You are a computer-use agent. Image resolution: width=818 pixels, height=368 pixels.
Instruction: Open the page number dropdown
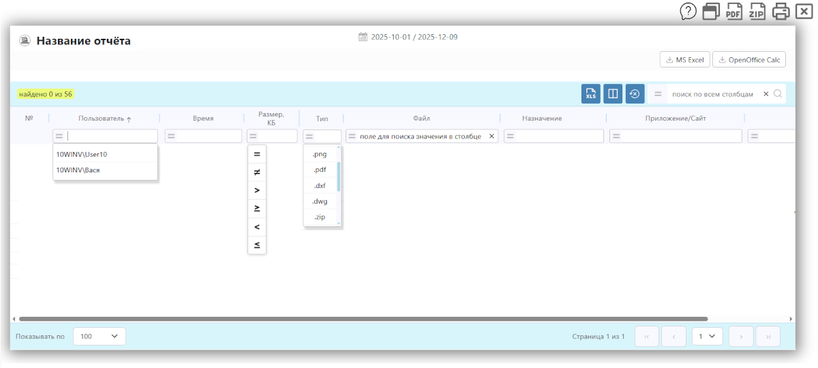707,336
